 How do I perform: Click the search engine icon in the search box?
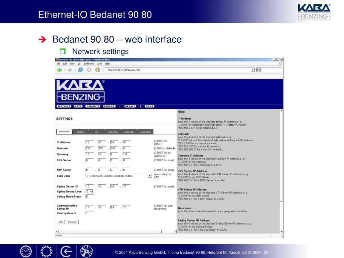point(259,70)
